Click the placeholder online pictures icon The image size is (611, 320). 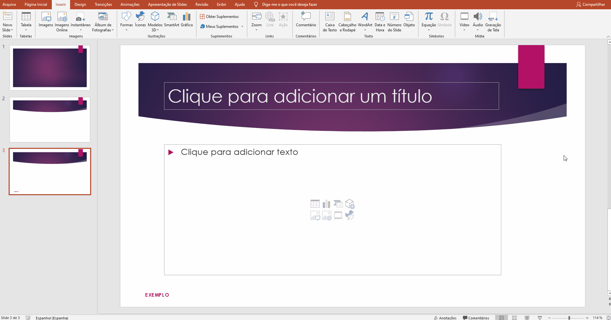327,216
